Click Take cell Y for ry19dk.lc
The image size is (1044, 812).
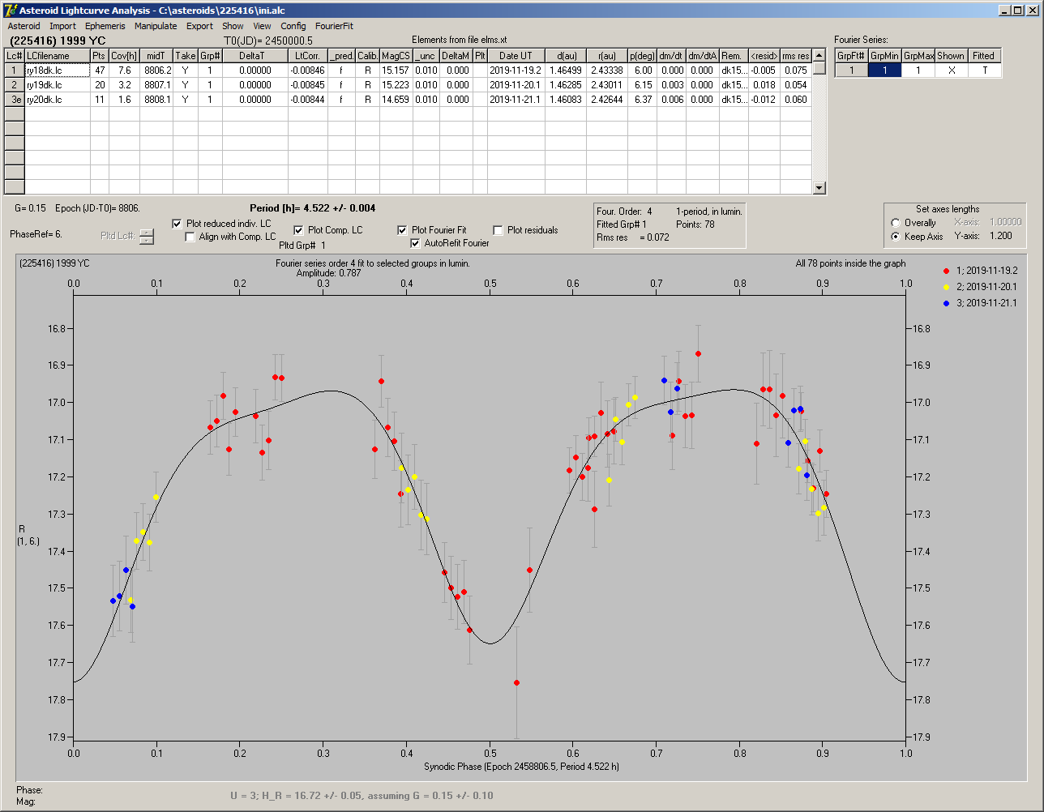pos(185,85)
